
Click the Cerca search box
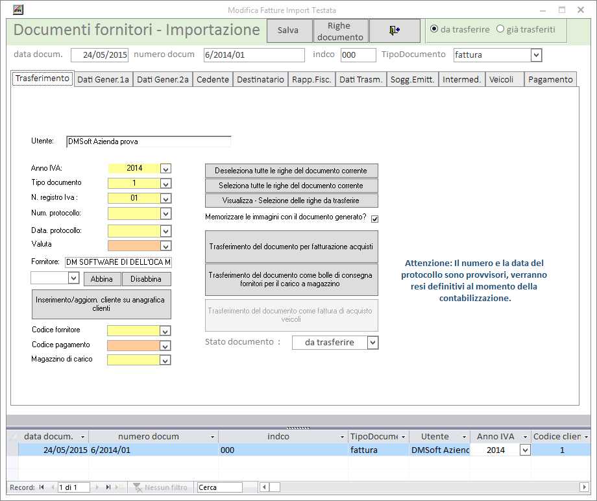point(220,487)
